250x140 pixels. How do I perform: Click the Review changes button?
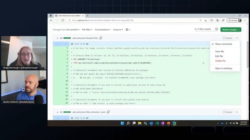pyautogui.click(x=231, y=30)
